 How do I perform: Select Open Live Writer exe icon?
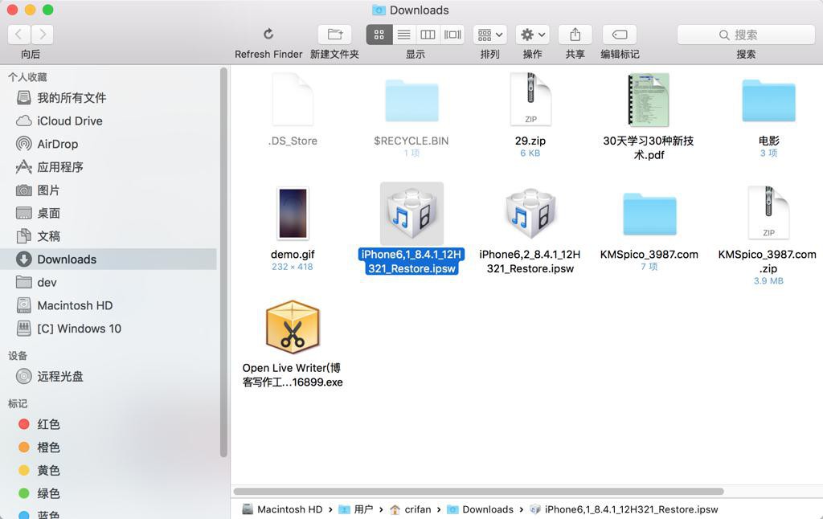(x=293, y=327)
